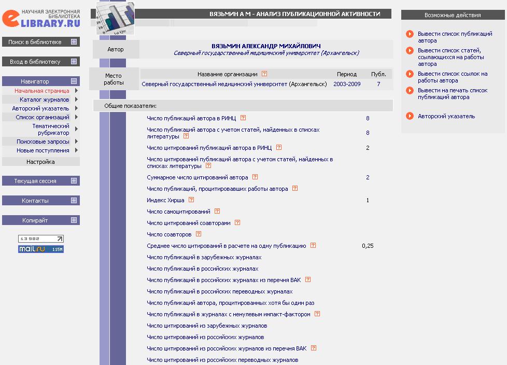Open Настройка in the navigator menu

click(x=41, y=162)
